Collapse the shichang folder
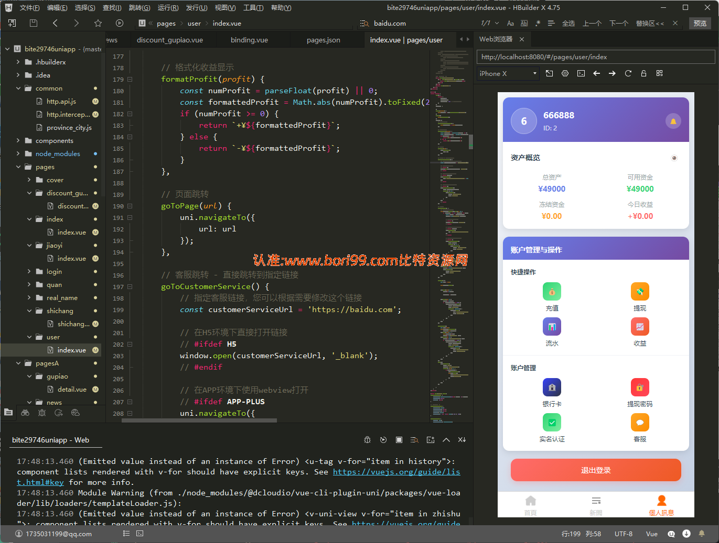Image resolution: width=719 pixels, height=543 pixels. (x=29, y=311)
